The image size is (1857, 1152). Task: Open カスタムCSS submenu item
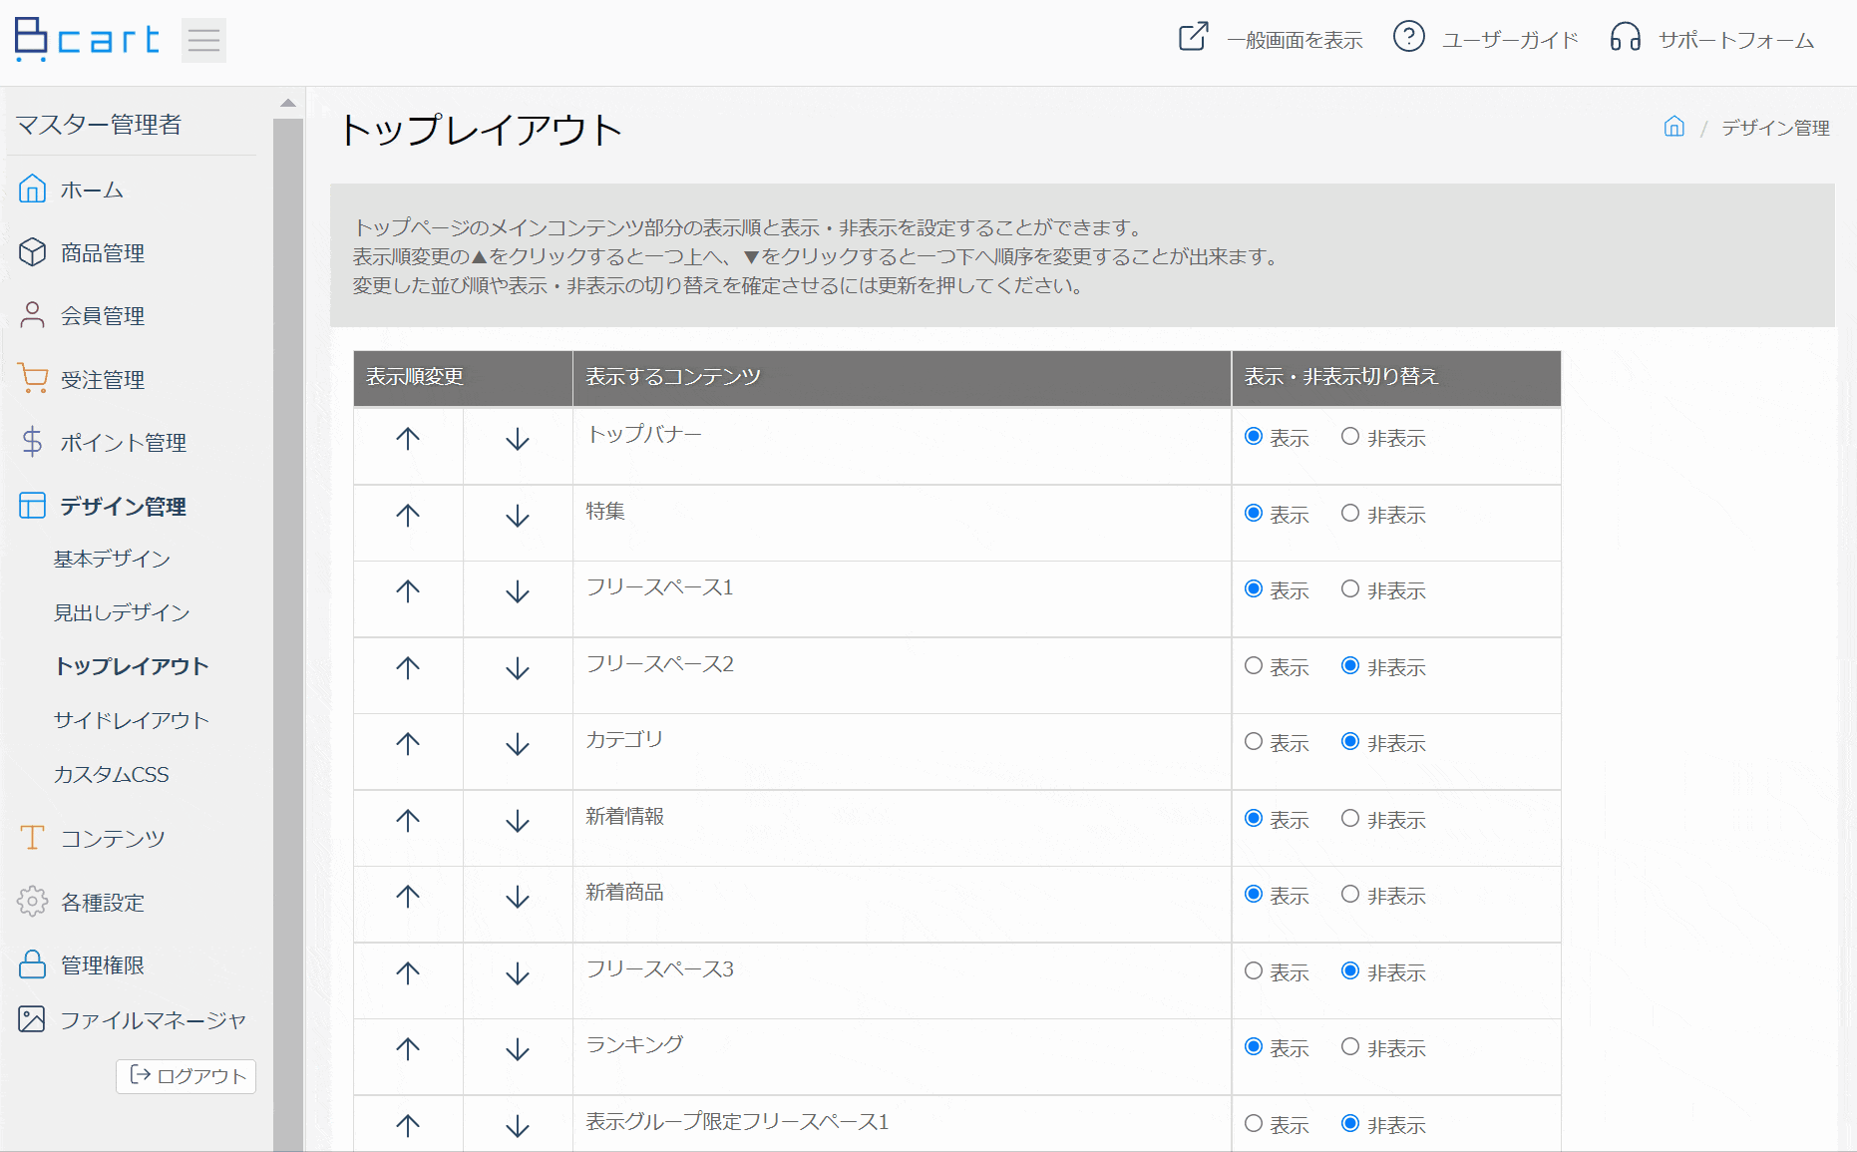pyautogui.click(x=111, y=775)
